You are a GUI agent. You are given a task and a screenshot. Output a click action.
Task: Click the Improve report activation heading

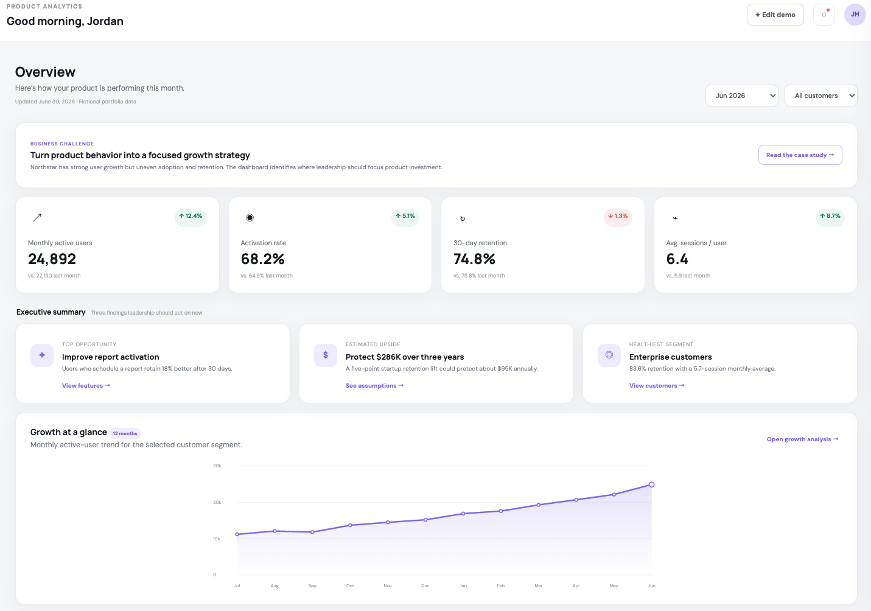[111, 357]
